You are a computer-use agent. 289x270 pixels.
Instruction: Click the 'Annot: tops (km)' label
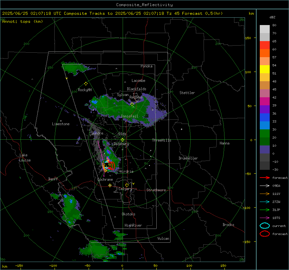(22, 22)
